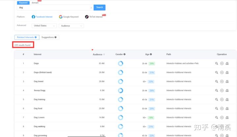Click the 220 results found text
The height and width of the screenshot is (137, 237).
(22, 45)
